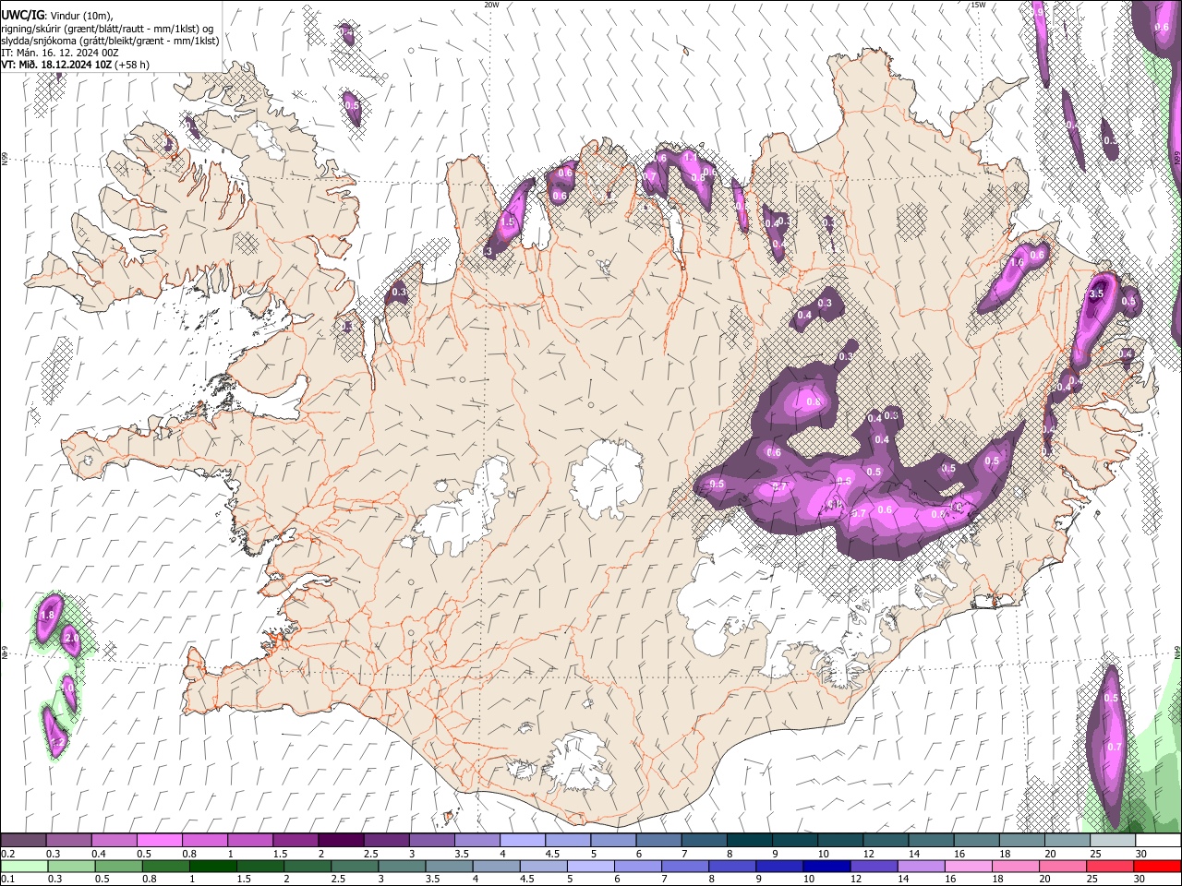Click the 'UWC/IG: Vindur (10m)' title text
The width and height of the screenshot is (1182, 886).
coord(56,16)
